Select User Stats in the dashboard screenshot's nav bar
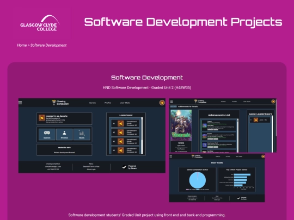 (125, 103)
